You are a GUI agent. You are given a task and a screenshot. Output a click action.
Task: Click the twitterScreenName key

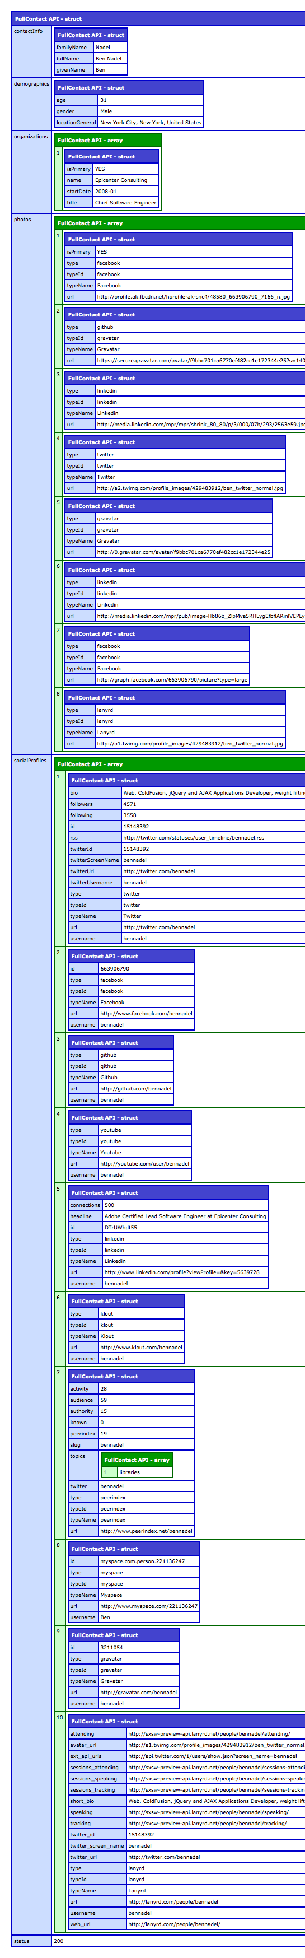(94, 860)
